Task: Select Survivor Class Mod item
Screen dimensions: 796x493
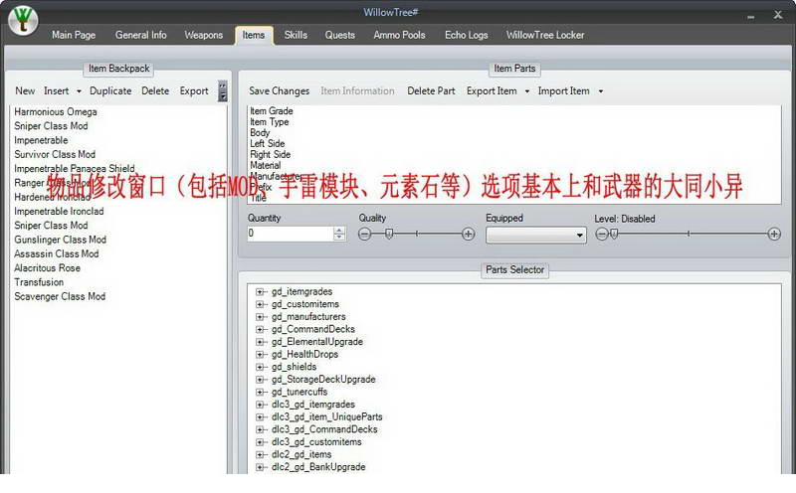Action: tap(55, 154)
